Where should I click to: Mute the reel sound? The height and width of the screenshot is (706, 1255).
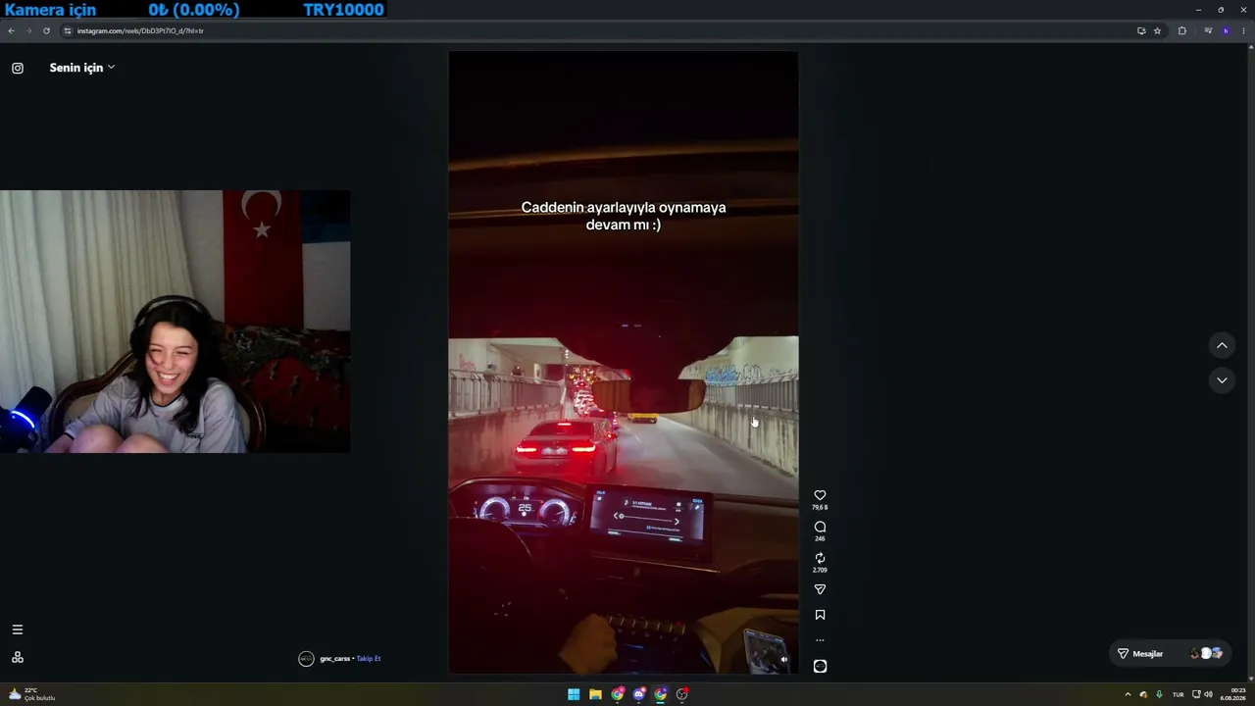[x=783, y=660]
